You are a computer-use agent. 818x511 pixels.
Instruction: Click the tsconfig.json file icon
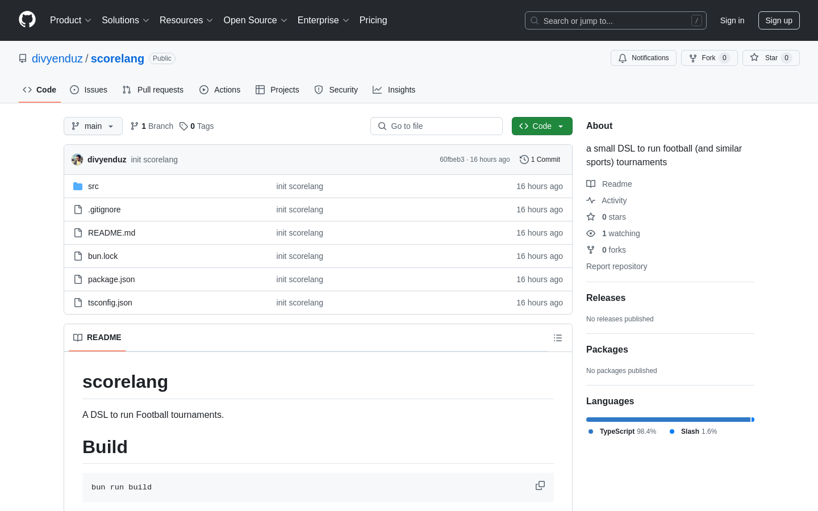pos(78,303)
